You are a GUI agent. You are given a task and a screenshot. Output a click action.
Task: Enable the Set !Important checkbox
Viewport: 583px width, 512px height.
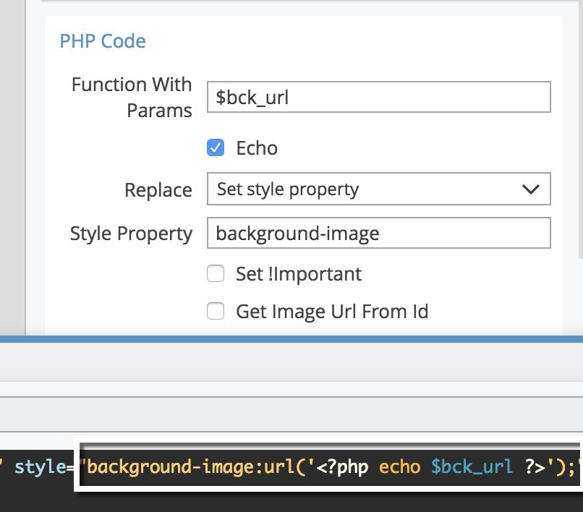click(x=216, y=273)
